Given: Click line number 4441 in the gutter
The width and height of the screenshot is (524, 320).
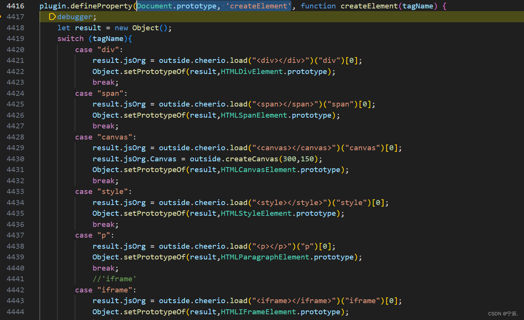Looking at the screenshot, I should [x=15, y=279].
